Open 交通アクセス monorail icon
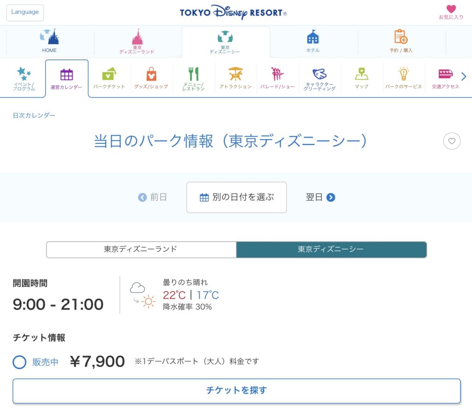The image size is (472, 418). click(446, 79)
